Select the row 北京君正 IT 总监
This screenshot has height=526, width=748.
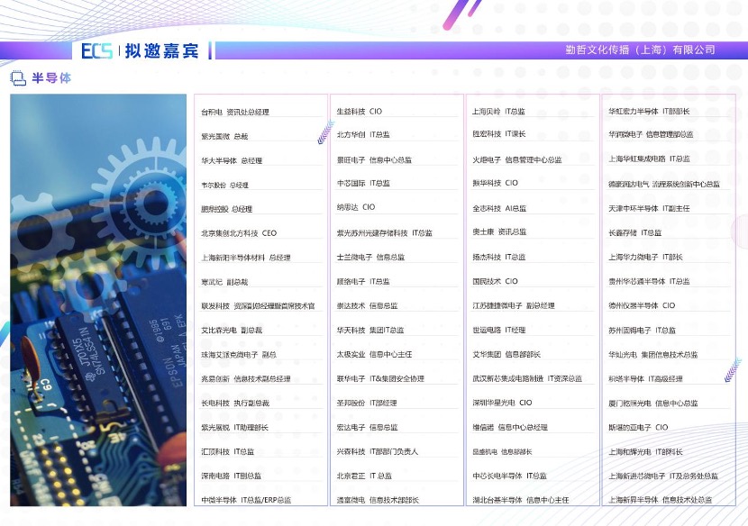(364, 476)
